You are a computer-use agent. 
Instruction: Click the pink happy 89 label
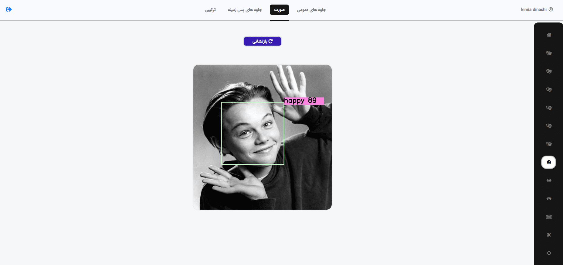[304, 101]
